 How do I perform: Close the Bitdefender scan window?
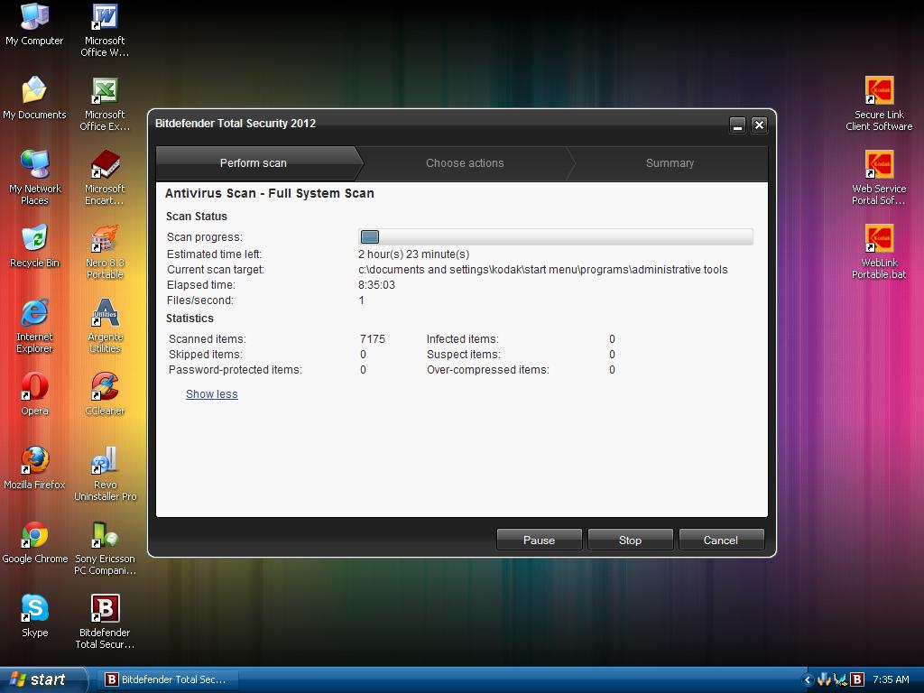click(759, 125)
